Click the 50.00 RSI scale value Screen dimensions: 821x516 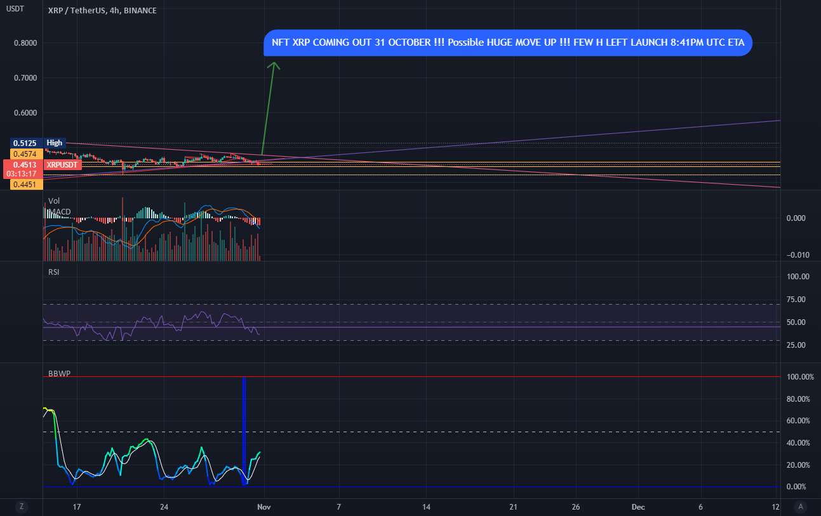point(796,322)
